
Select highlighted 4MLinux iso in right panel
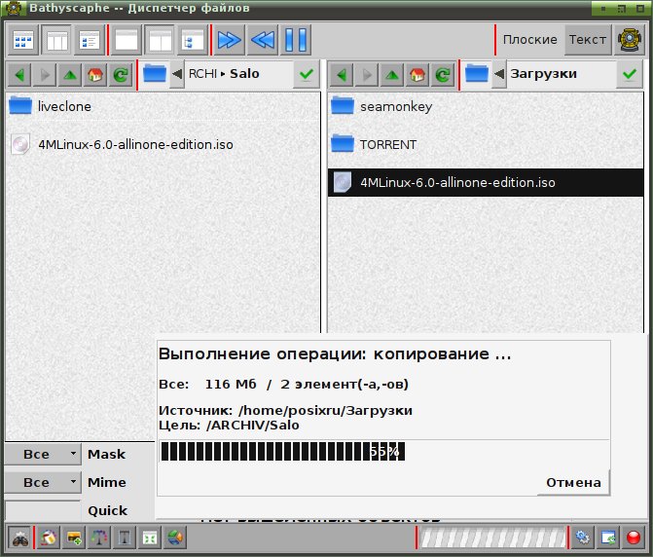tap(486, 182)
